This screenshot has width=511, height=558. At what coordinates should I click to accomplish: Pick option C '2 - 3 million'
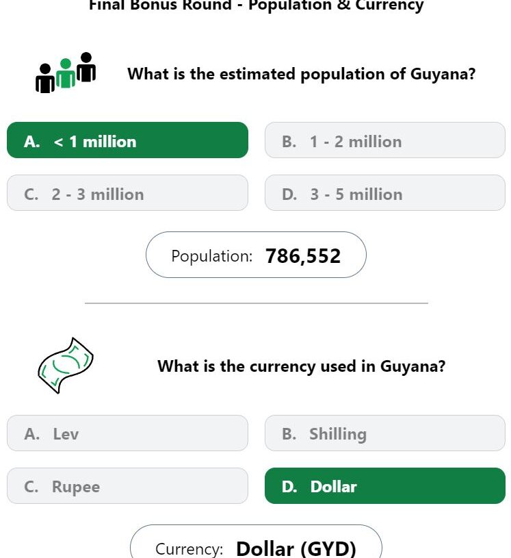pos(127,193)
